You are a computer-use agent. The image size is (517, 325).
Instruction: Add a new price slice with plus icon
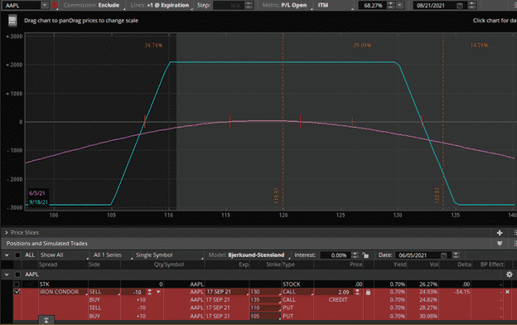coord(500,233)
